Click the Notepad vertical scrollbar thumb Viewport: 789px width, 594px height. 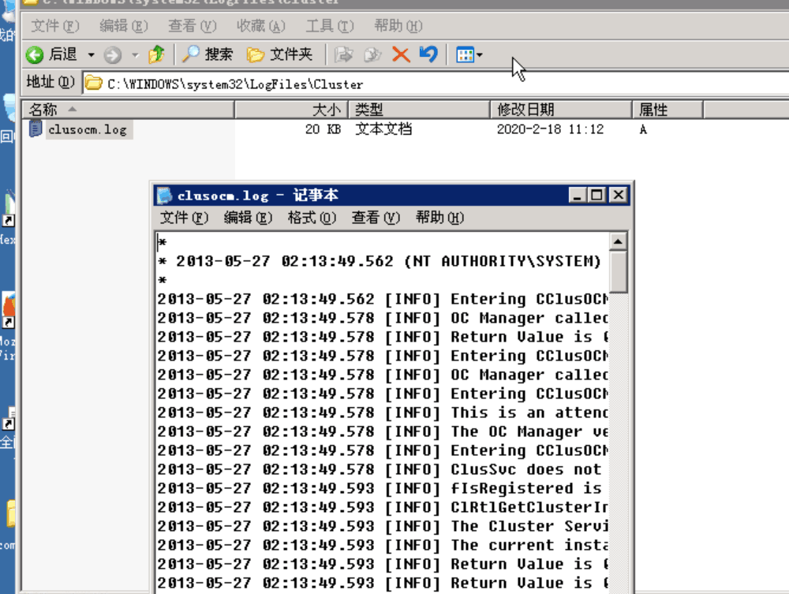pyautogui.click(x=618, y=272)
